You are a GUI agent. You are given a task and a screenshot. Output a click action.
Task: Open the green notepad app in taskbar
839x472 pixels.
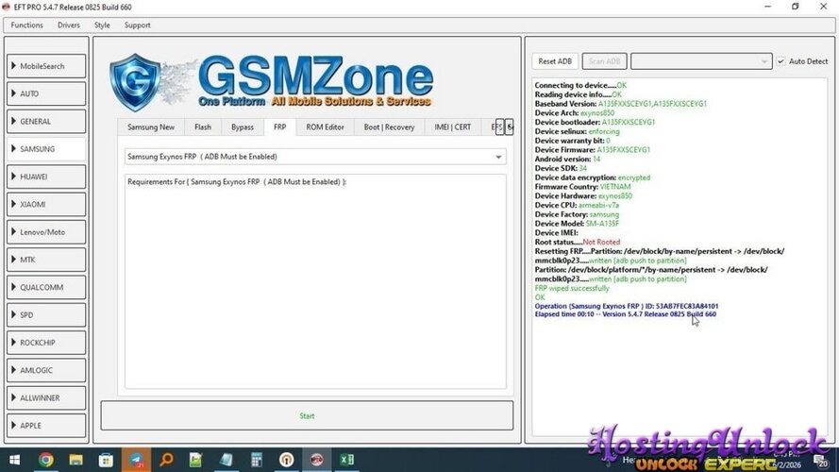[196, 460]
